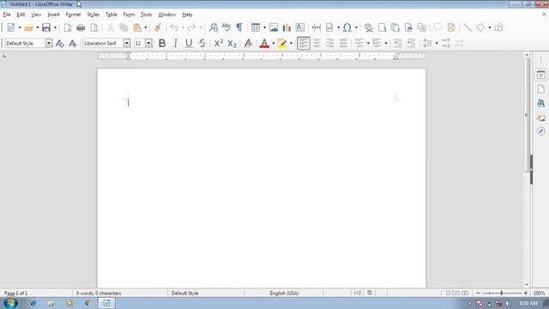Insert a Table via toolbar icon
The width and height of the screenshot is (549, 309).
[256, 27]
